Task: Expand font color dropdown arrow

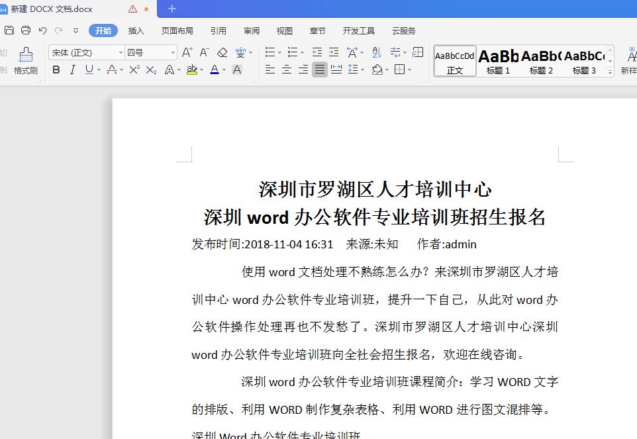Action: point(224,70)
